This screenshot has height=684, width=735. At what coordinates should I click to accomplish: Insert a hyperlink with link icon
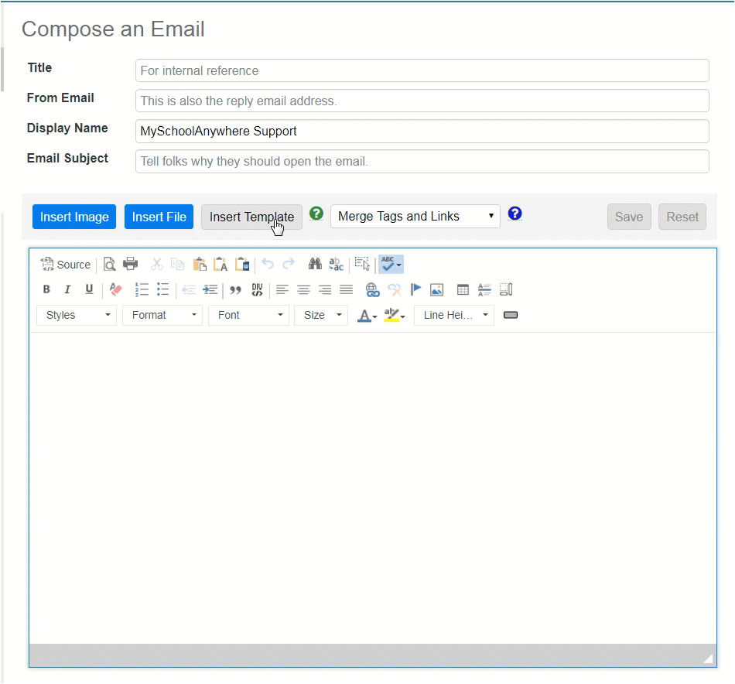373,290
